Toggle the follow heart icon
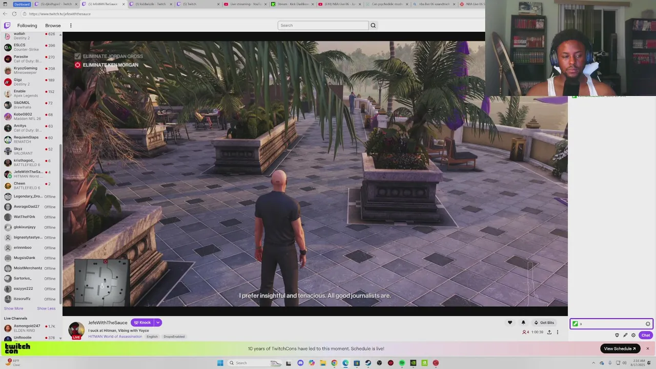The width and height of the screenshot is (656, 369). [x=510, y=322]
